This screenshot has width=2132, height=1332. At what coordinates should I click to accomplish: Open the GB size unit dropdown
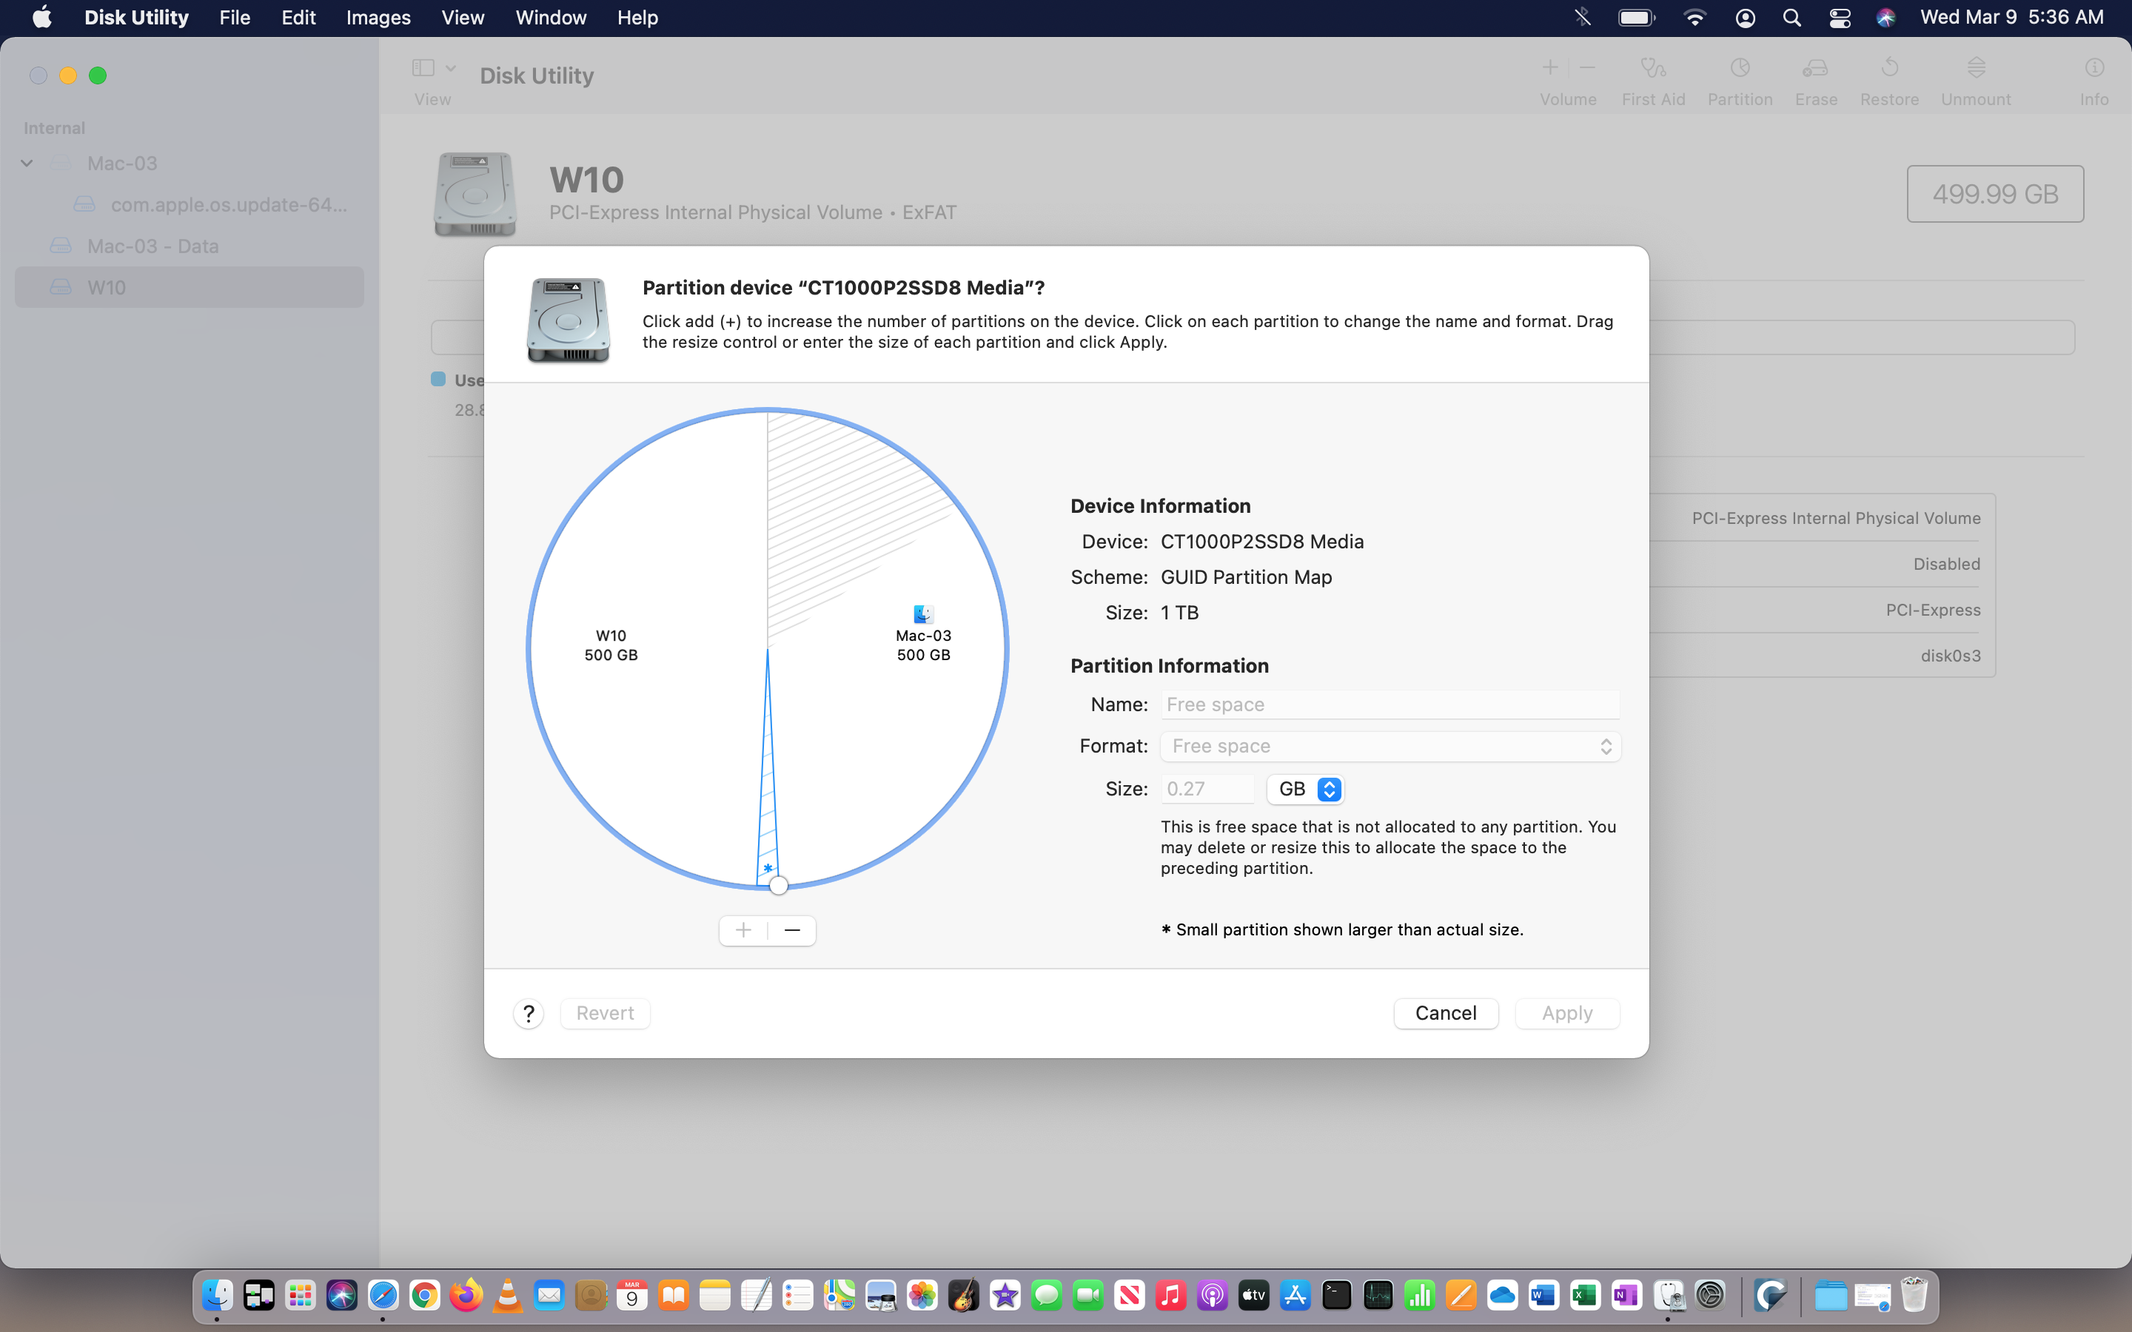[x=1306, y=790]
